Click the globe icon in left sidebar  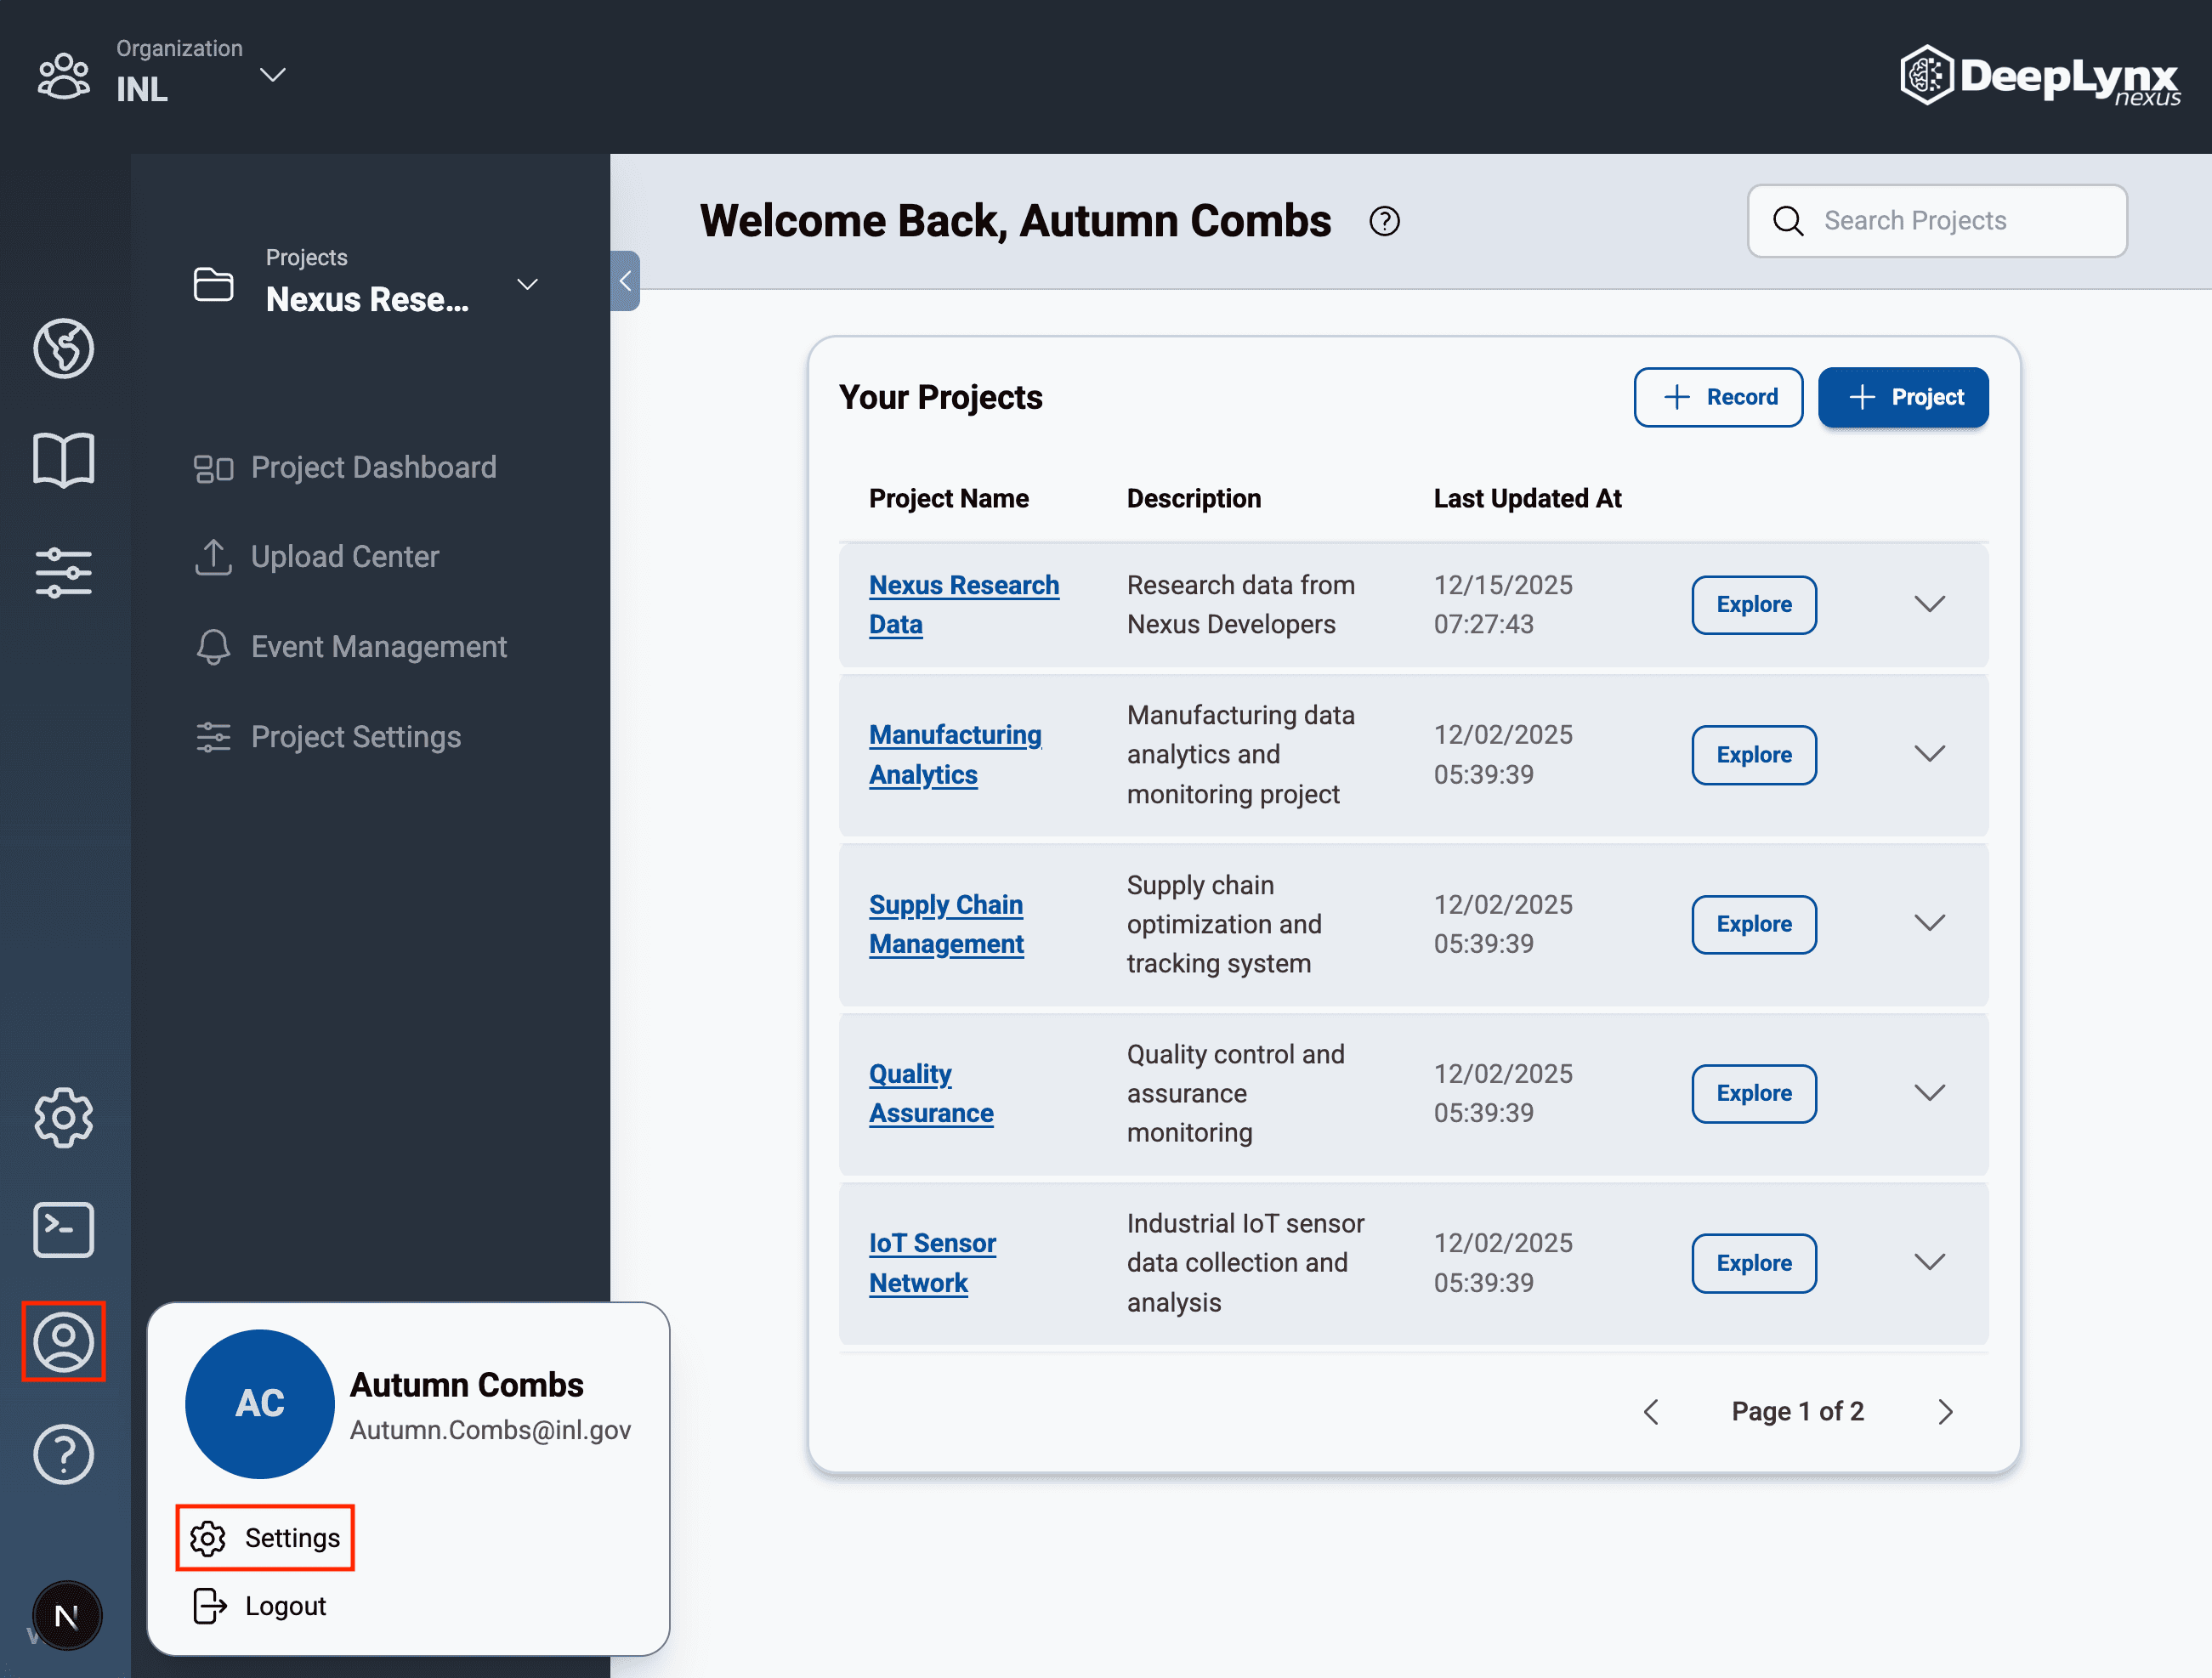(x=63, y=348)
